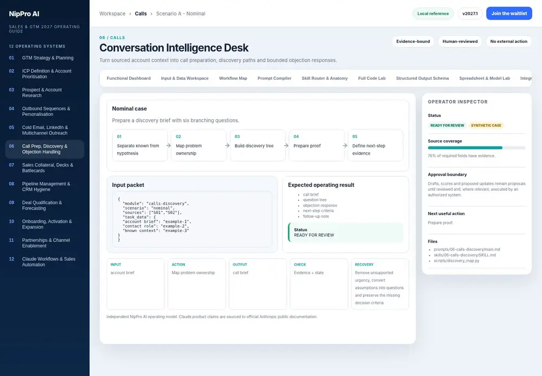Click the Human-reviewed chip

click(x=460, y=42)
